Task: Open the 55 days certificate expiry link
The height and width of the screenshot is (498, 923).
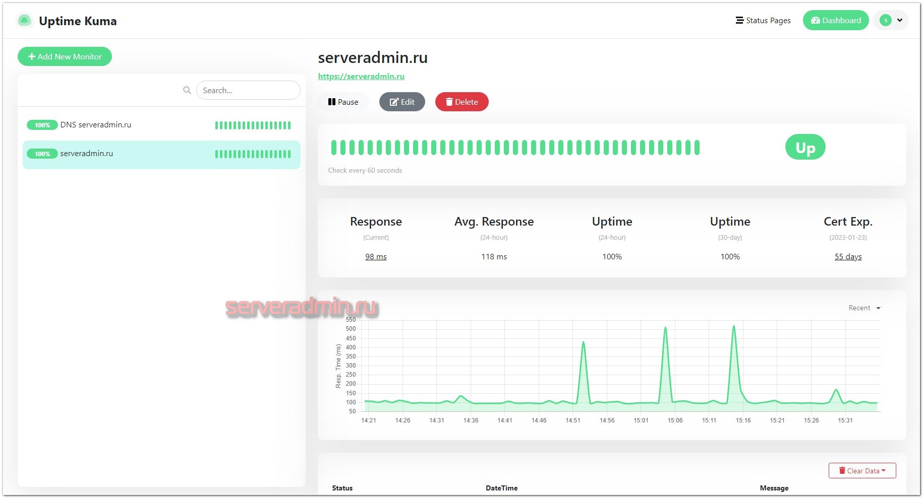Action: point(848,256)
